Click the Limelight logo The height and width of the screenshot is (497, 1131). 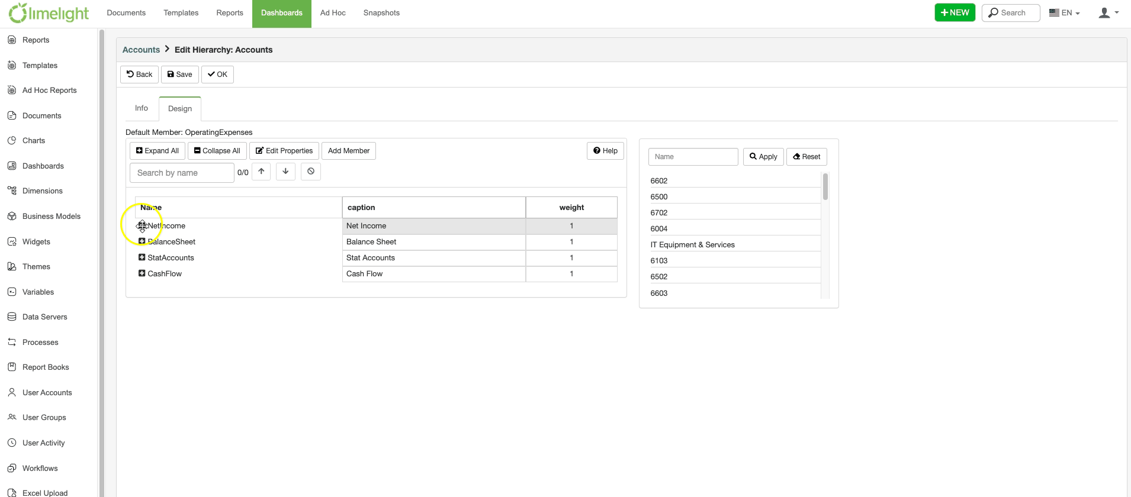(x=49, y=13)
